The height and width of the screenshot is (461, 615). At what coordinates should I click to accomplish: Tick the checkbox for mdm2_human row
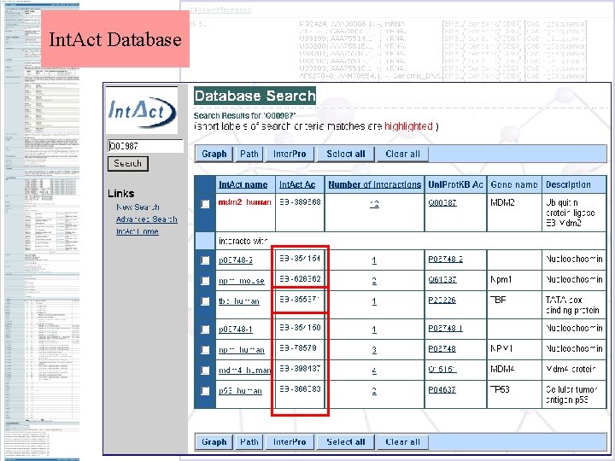coord(205,204)
